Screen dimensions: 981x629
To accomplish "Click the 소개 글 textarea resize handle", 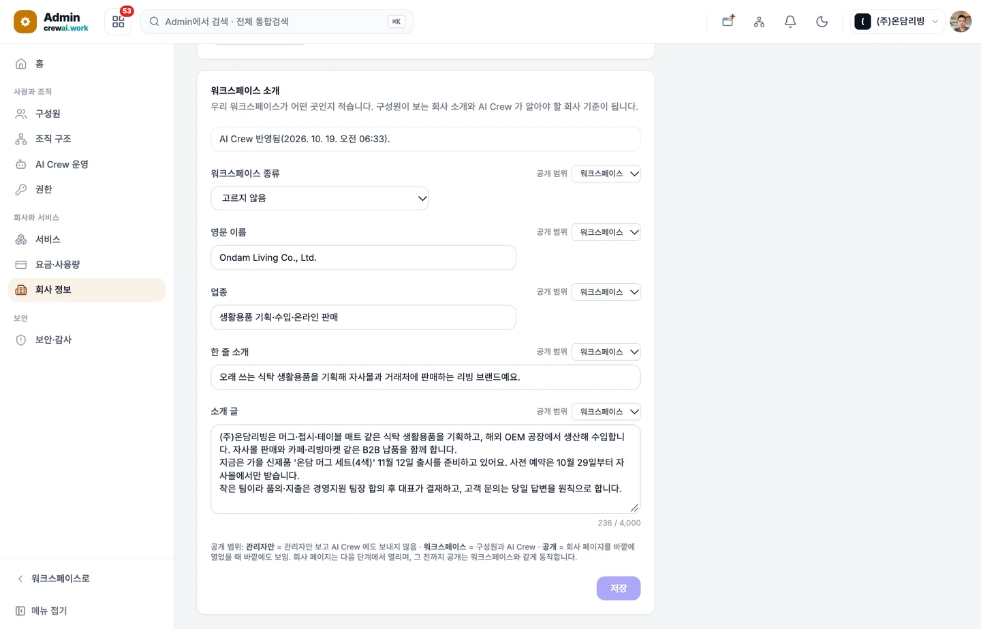I will point(634,508).
